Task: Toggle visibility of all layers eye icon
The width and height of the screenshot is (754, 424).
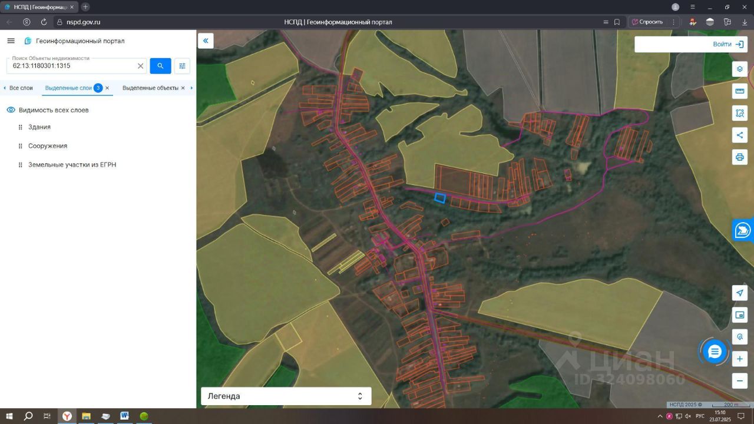Action: 11,110
